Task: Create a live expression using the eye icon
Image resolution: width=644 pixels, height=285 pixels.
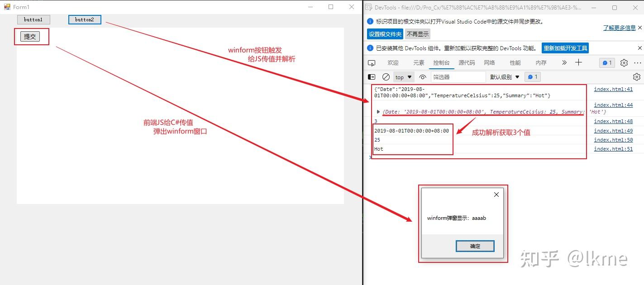Action: tap(422, 76)
